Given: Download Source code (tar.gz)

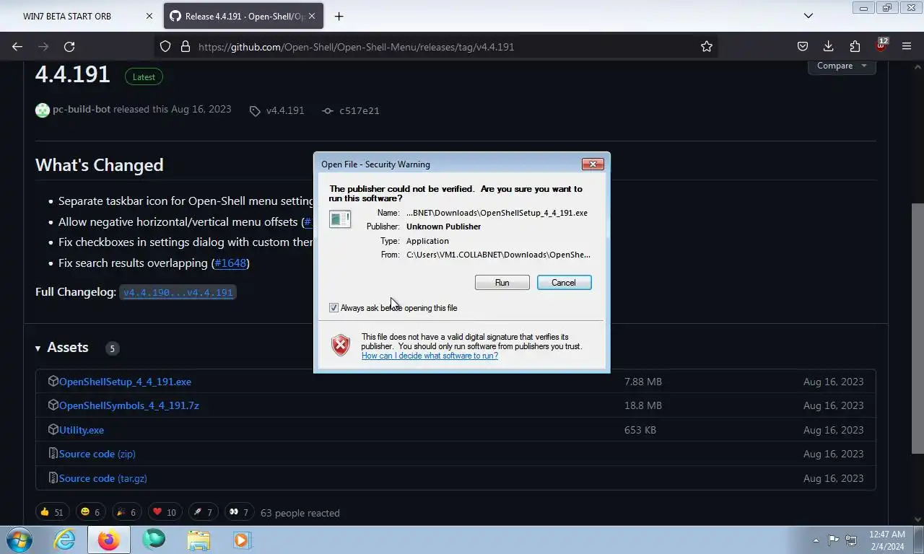Looking at the screenshot, I should point(103,478).
